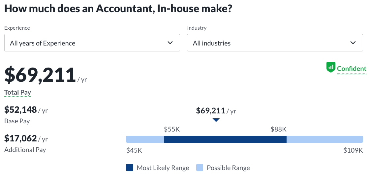Click the chevron arrow in Industry selector
The height and width of the screenshot is (180, 370).
coord(353,43)
